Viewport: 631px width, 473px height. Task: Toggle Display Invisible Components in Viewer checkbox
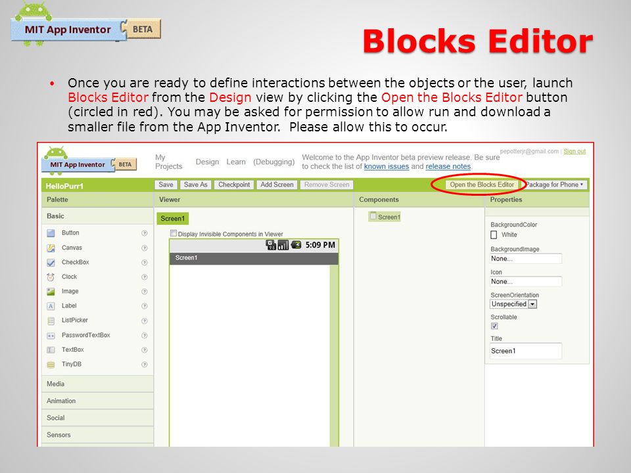pos(174,233)
